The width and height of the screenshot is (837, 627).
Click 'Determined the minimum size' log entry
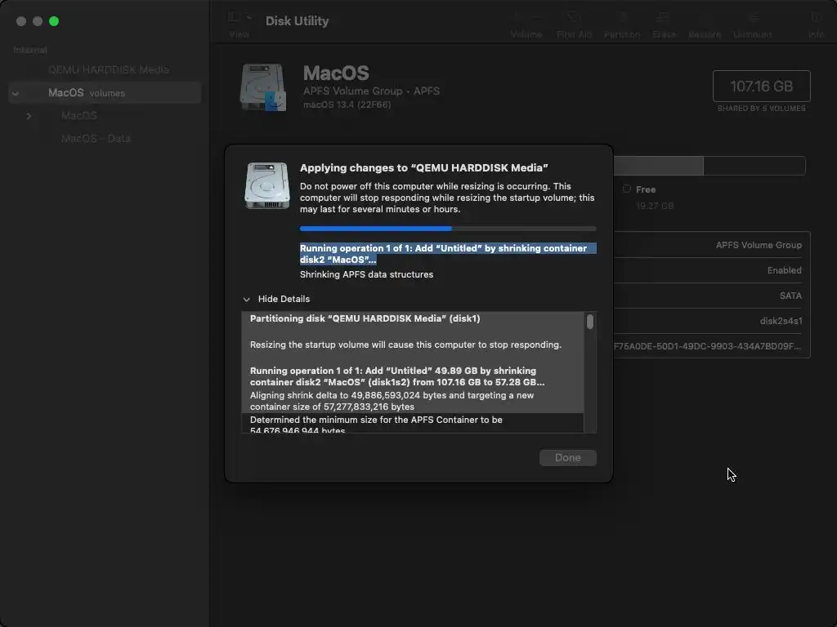pos(376,425)
